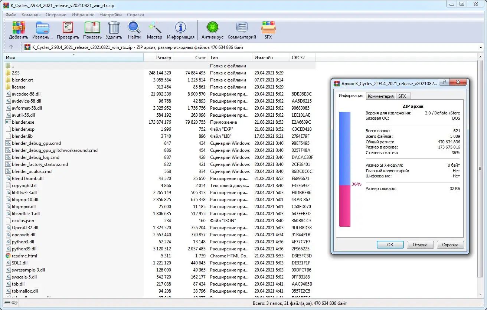Sort the list by the Размер column header
Viewport: 487px width, 310px height.
click(158, 58)
